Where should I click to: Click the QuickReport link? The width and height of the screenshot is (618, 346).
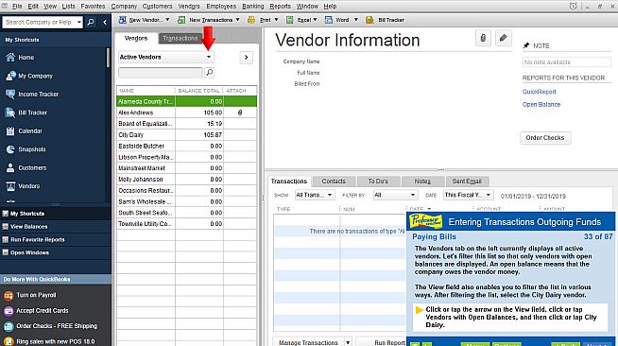540,92
